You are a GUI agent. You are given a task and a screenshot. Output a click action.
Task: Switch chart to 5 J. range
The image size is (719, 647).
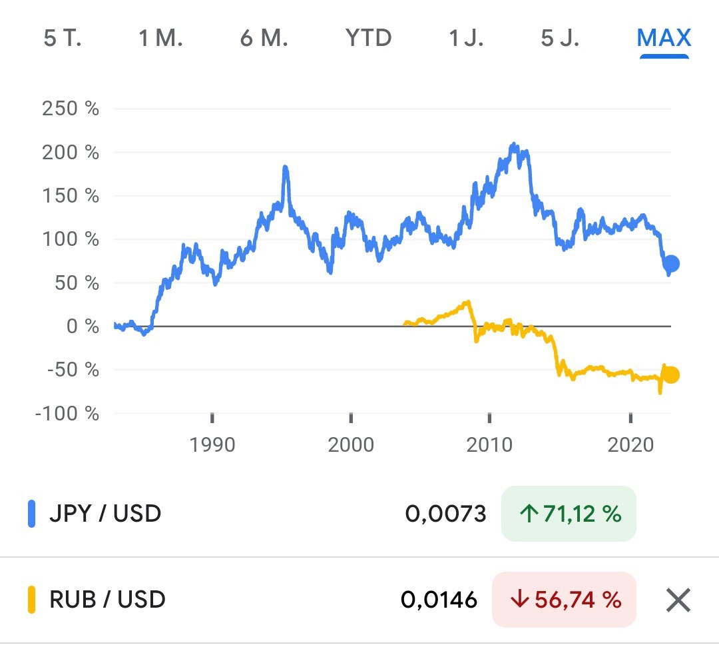(560, 38)
